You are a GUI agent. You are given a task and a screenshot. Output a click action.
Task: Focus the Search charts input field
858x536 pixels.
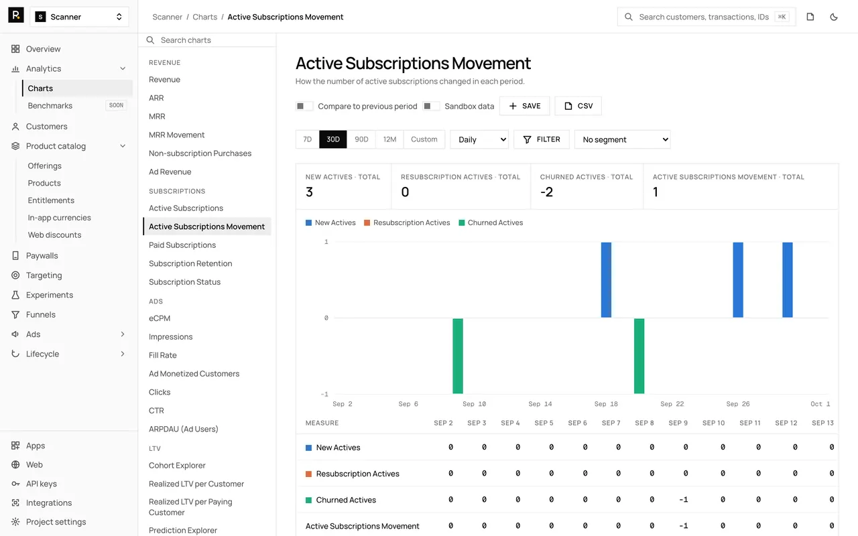click(x=207, y=40)
